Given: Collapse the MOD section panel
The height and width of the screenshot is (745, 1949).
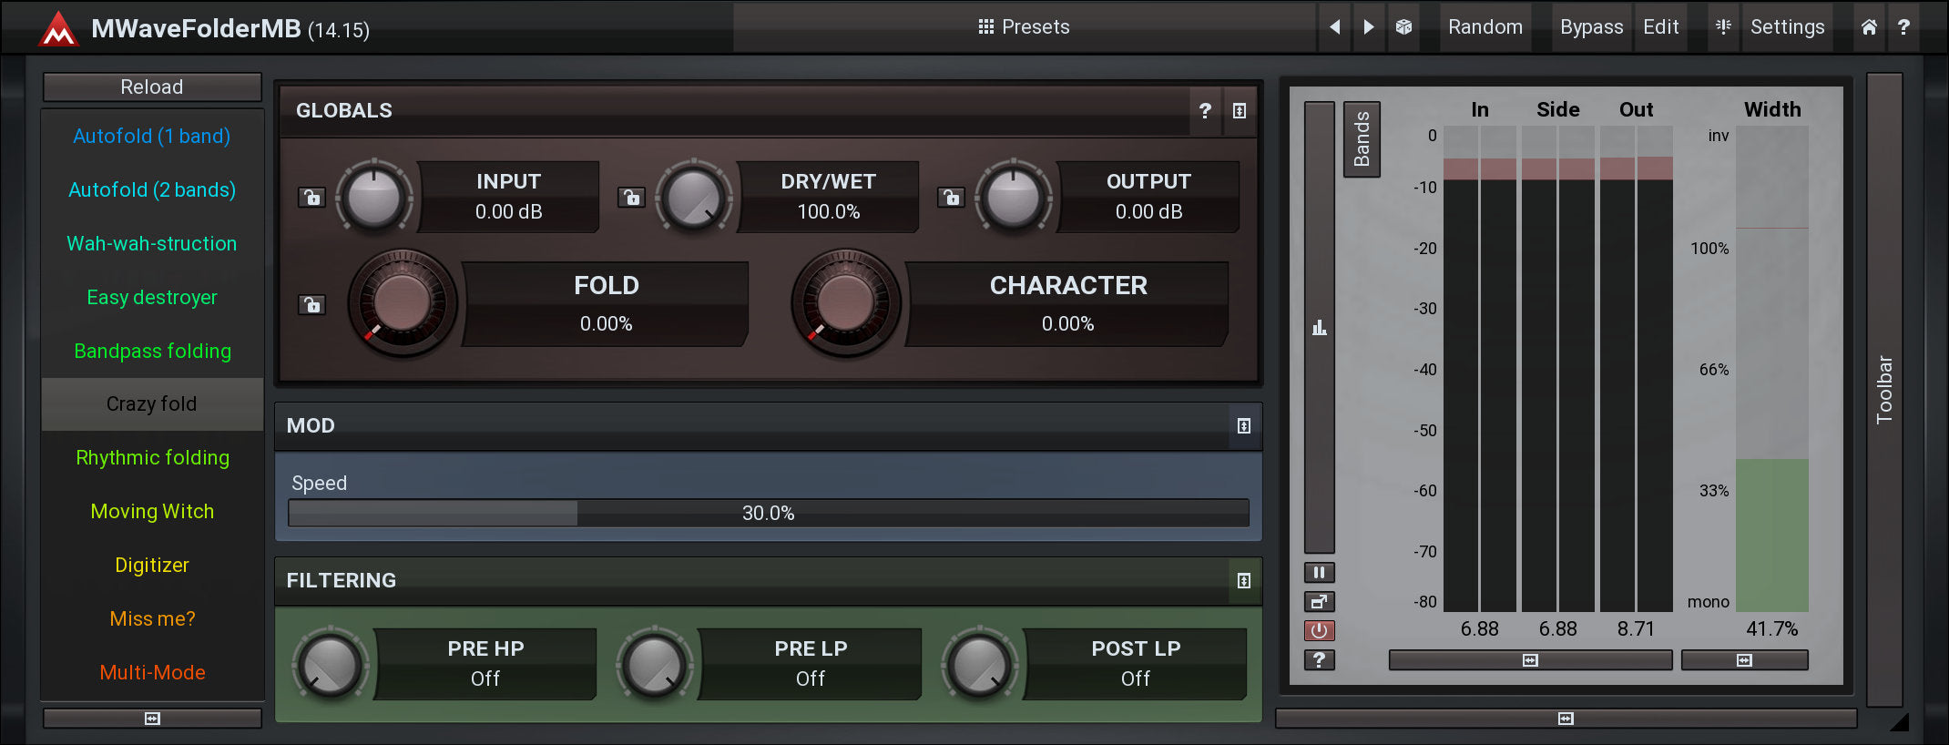Looking at the screenshot, I should coord(1243,426).
